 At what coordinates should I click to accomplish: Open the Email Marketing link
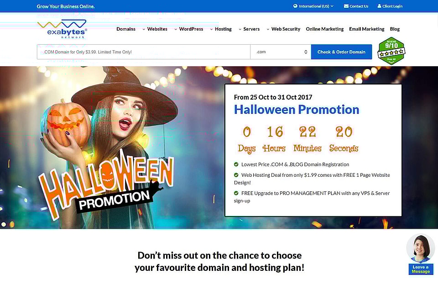pos(367,29)
